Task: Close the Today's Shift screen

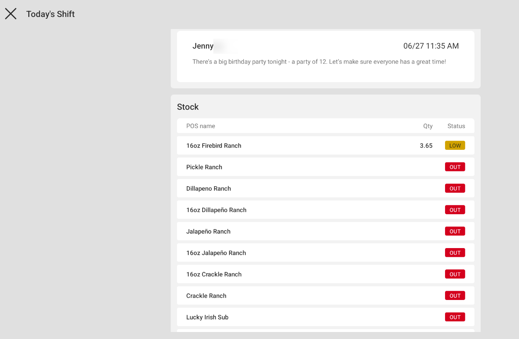Action: point(11,14)
